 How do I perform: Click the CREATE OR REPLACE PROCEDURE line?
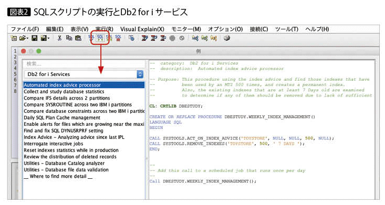[x=232, y=117]
